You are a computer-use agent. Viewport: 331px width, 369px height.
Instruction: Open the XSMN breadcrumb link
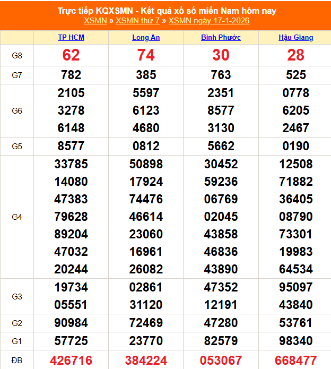click(x=95, y=21)
